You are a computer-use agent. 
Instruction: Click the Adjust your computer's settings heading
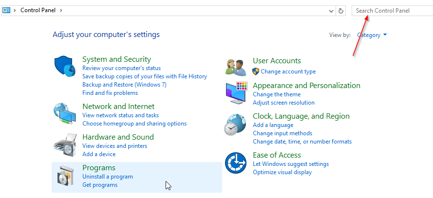point(106,35)
